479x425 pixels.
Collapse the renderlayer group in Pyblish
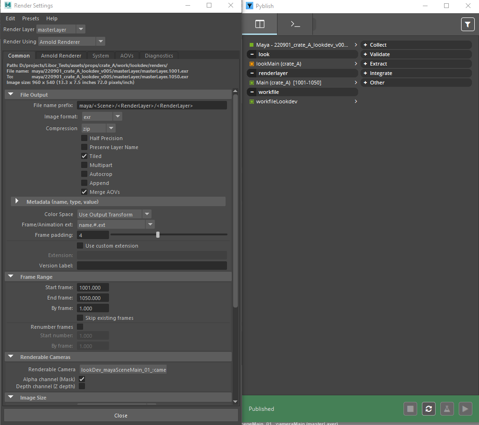(x=252, y=73)
